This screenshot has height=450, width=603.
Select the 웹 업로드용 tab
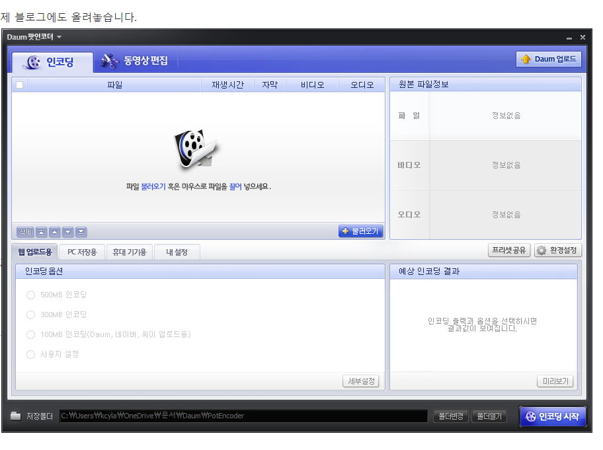point(34,252)
